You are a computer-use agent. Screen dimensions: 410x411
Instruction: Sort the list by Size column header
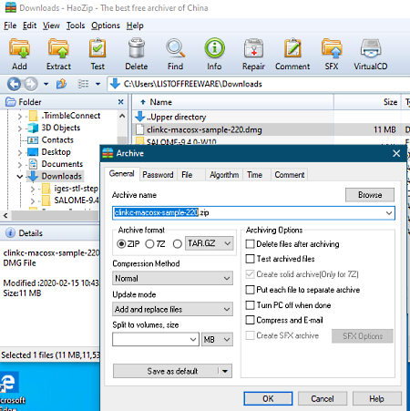pyautogui.click(x=367, y=102)
